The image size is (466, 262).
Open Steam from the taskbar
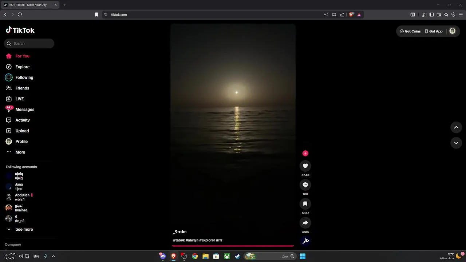237,256
